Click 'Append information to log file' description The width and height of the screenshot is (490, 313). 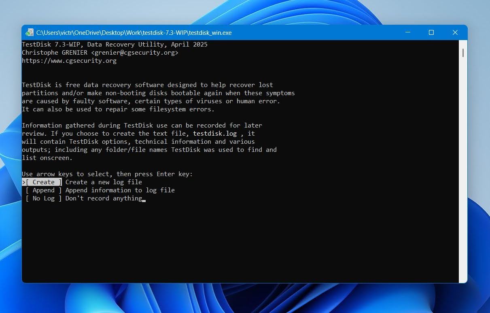pos(120,190)
